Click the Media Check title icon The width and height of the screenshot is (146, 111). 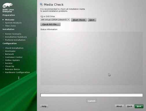41,4
